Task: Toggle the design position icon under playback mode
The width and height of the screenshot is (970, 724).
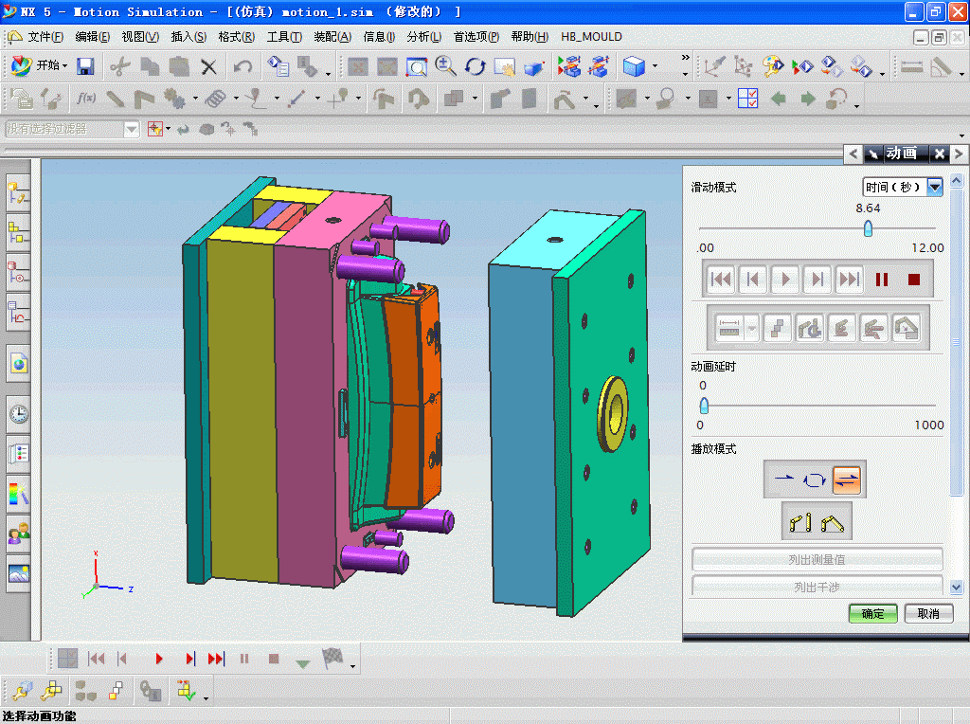Action: (x=800, y=523)
